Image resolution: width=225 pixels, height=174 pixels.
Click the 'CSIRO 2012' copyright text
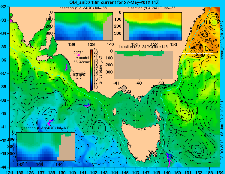(x=222, y=150)
